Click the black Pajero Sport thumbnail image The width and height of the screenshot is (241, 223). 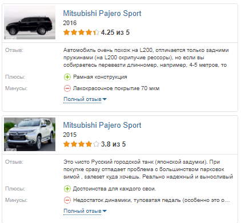pyautogui.click(x=30, y=22)
